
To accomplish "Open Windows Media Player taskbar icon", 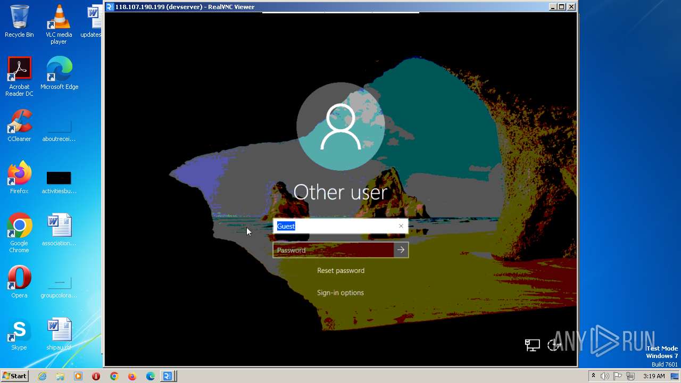I will (x=78, y=376).
